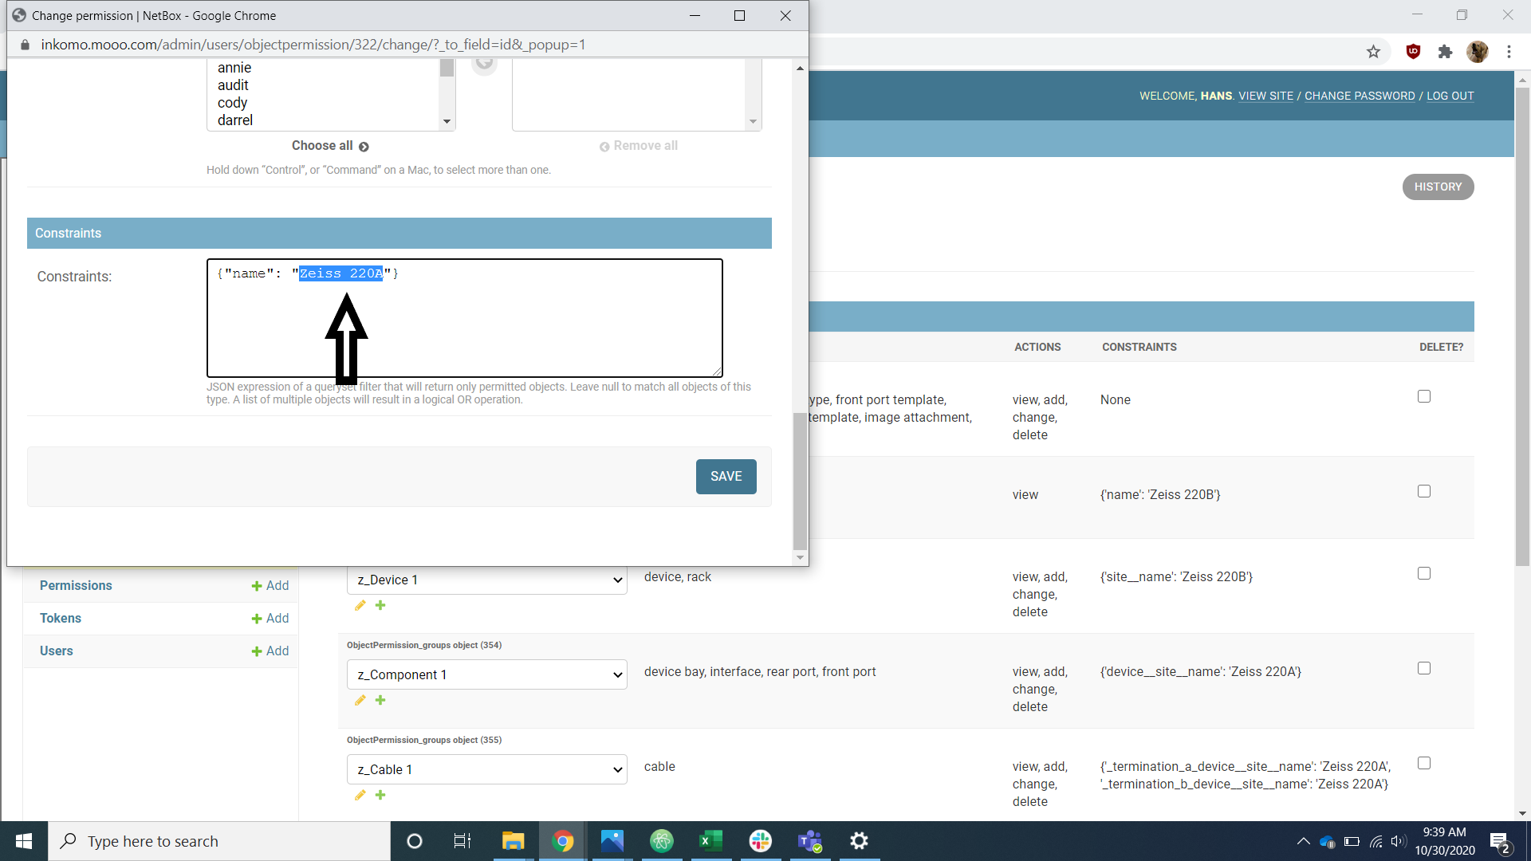The height and width of the screenshot is (861, 1531).
Task: Check delete box for device__site__name row
Action: point(1424,669)
